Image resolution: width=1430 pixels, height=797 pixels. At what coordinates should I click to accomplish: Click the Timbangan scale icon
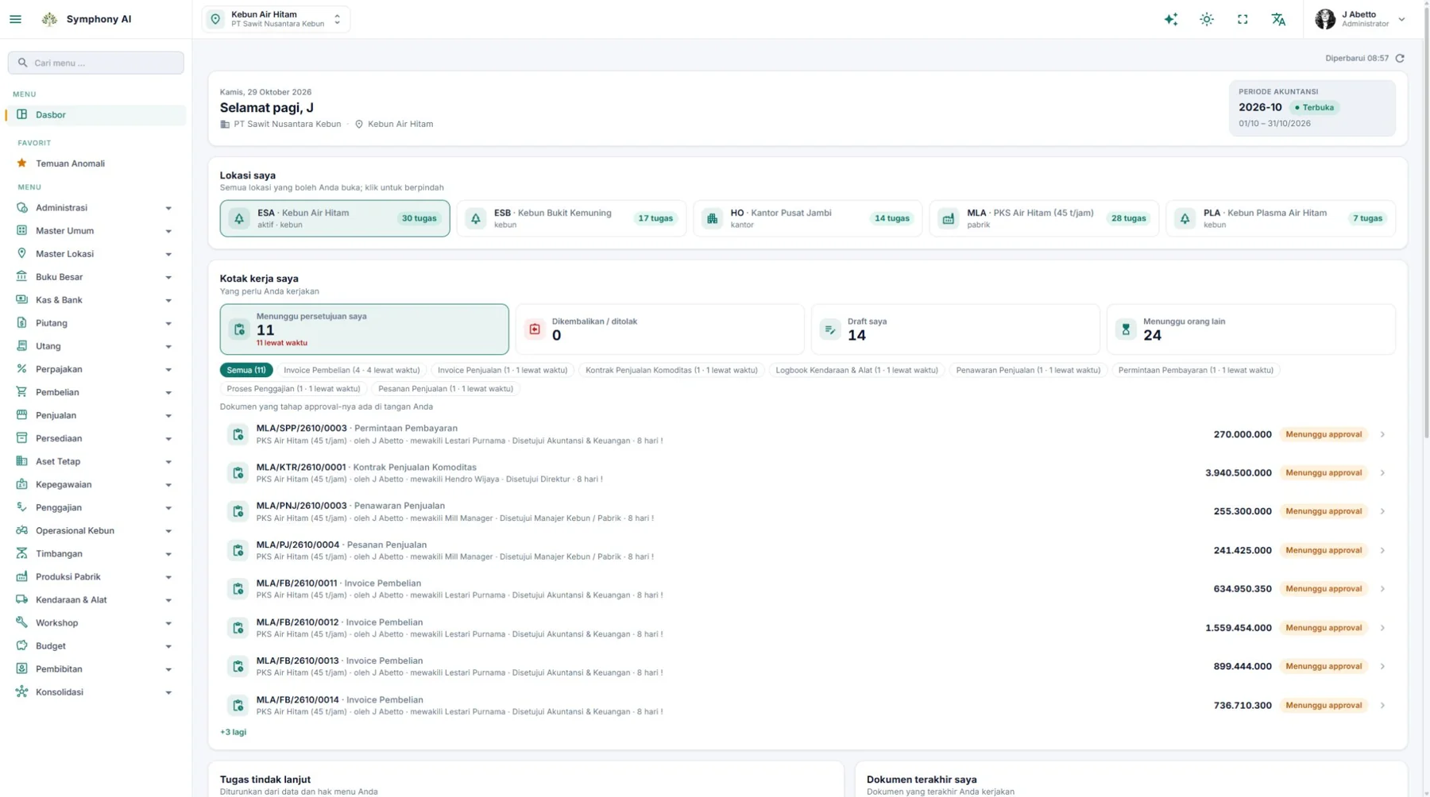coord(21,553)
